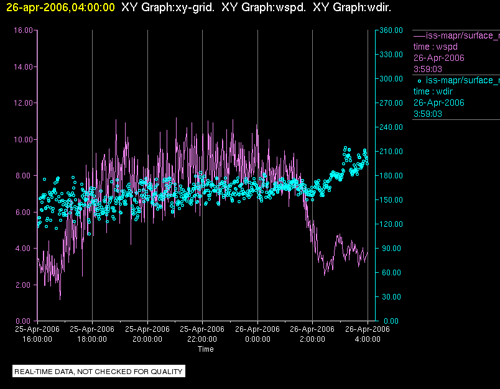This screenshot has height=389, width=500.
Task: Click the 26-Apr-2006 4:00:00 time axis label
Action: pos(368,334)
